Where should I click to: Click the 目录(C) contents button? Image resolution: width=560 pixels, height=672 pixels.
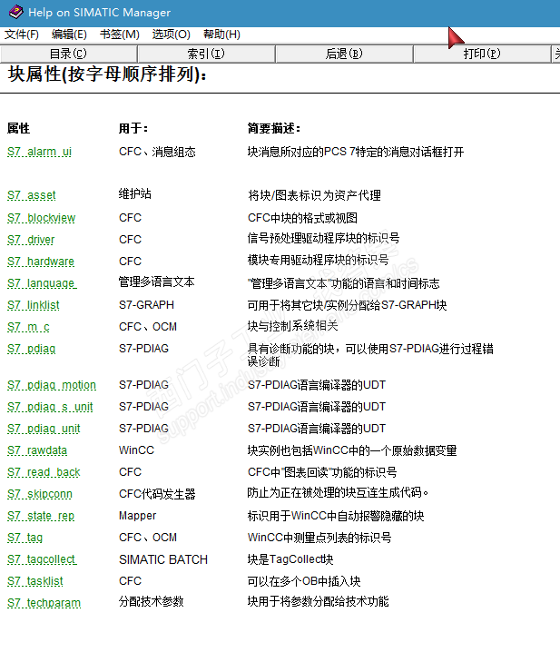tap(69, 54)
